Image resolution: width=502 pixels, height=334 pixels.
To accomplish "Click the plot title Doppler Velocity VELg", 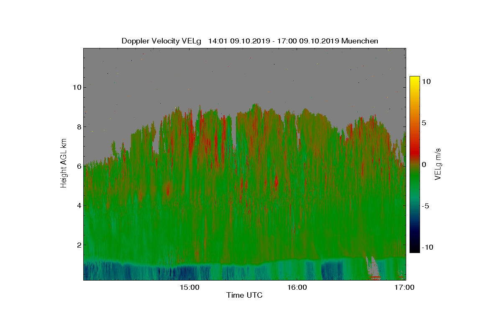I will [x=161, y=41].
